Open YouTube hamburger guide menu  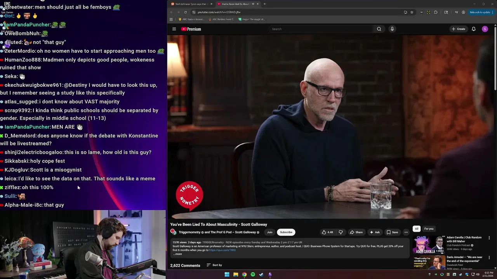[174, 29]
